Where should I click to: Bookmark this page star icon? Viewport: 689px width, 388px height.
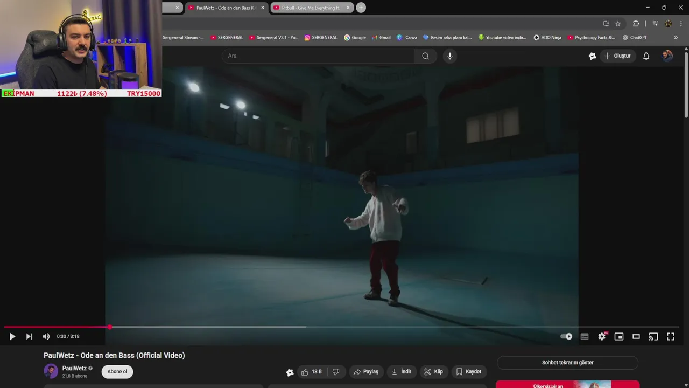click(618, 24)
